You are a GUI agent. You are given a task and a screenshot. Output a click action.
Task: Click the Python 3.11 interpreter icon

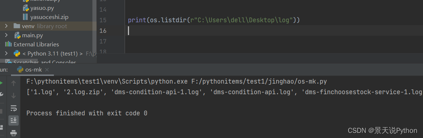pyautogui.click(x=17, y=53)
